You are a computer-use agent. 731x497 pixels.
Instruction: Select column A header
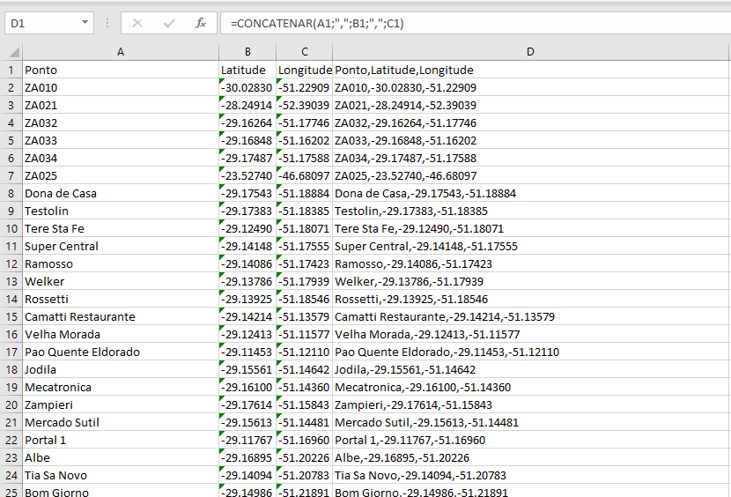pyautogui.click(x=121, y=52)
